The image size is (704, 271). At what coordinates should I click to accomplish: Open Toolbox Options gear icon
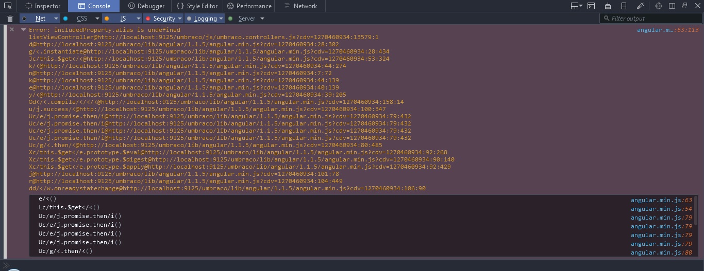(659, 6)
